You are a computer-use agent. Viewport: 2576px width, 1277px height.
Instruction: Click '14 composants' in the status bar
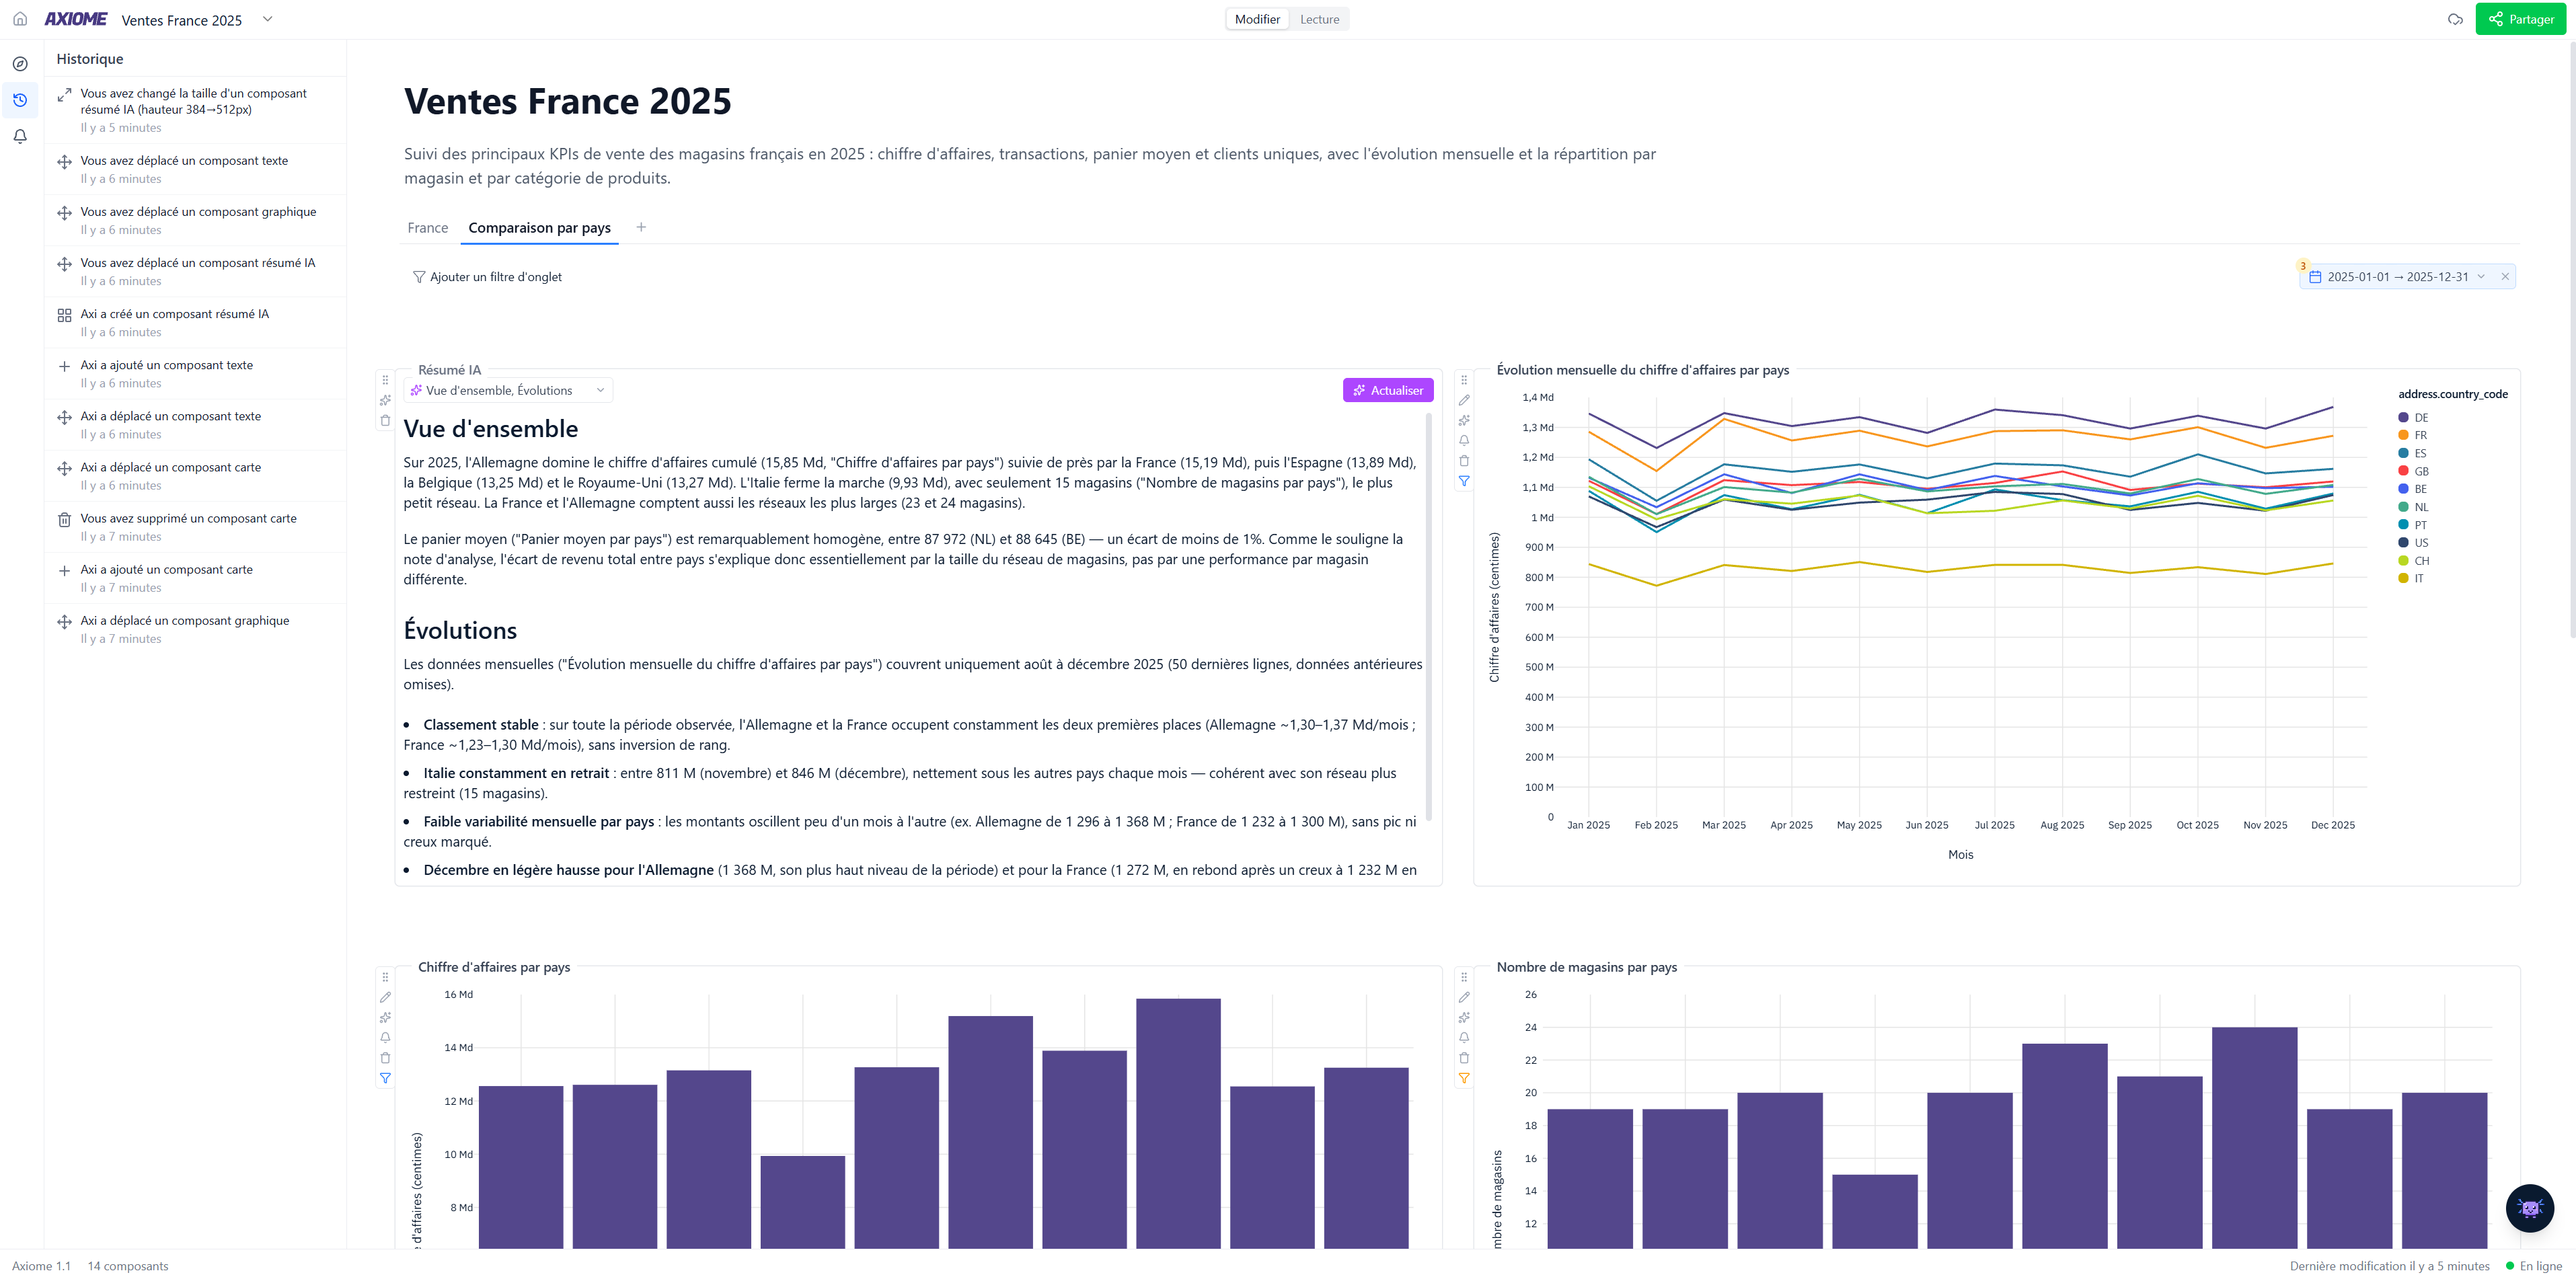pyautogui.click(x=128, y=1266)
